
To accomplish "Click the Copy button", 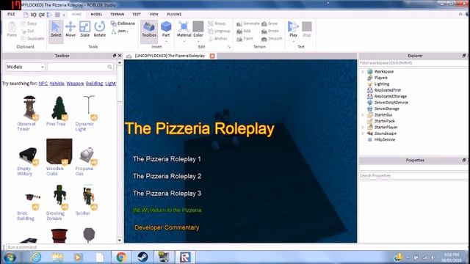I will (29, 23).
